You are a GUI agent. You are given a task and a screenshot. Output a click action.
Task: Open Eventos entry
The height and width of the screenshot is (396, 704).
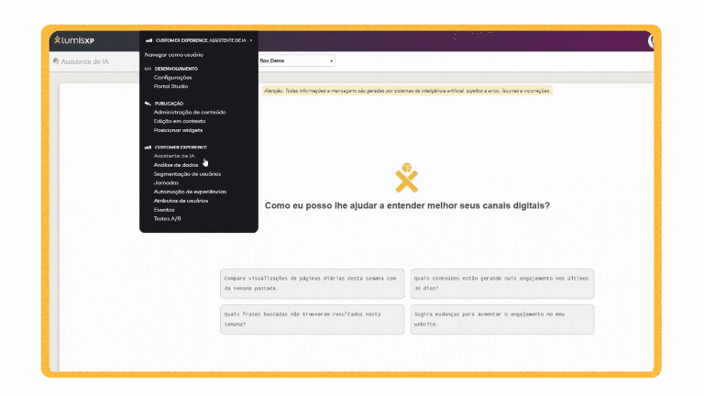[164, 210]
